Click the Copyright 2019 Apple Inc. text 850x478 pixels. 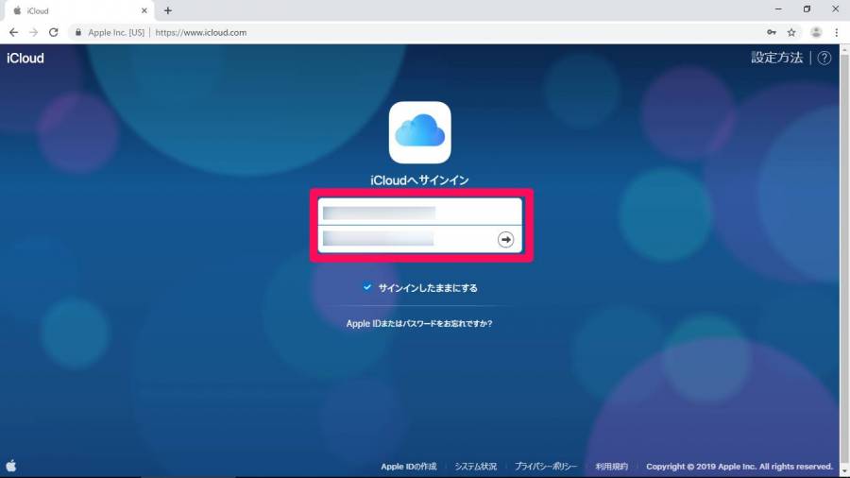739,467
